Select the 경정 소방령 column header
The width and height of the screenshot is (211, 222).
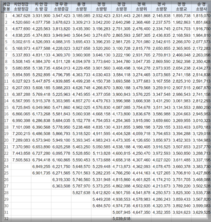pyautogui.click(x=101, y=7)
